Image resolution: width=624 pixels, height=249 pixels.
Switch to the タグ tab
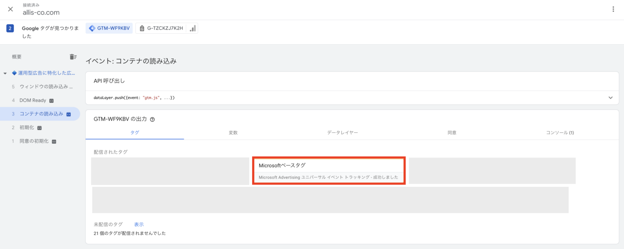pos(135,133)
